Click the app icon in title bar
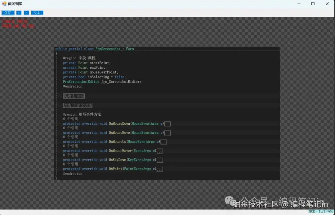The image size is (335, 215). point(4,3)
